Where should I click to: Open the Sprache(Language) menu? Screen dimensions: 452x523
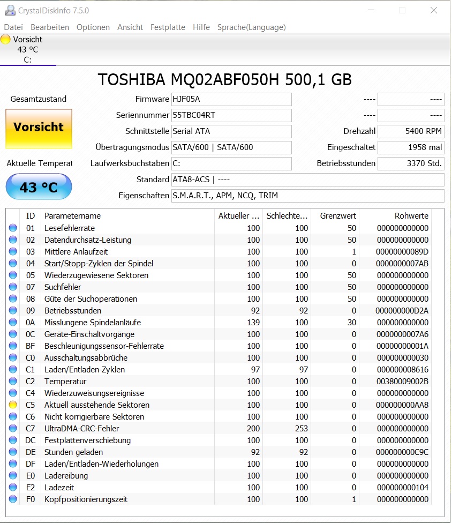(x=252, y=27)
